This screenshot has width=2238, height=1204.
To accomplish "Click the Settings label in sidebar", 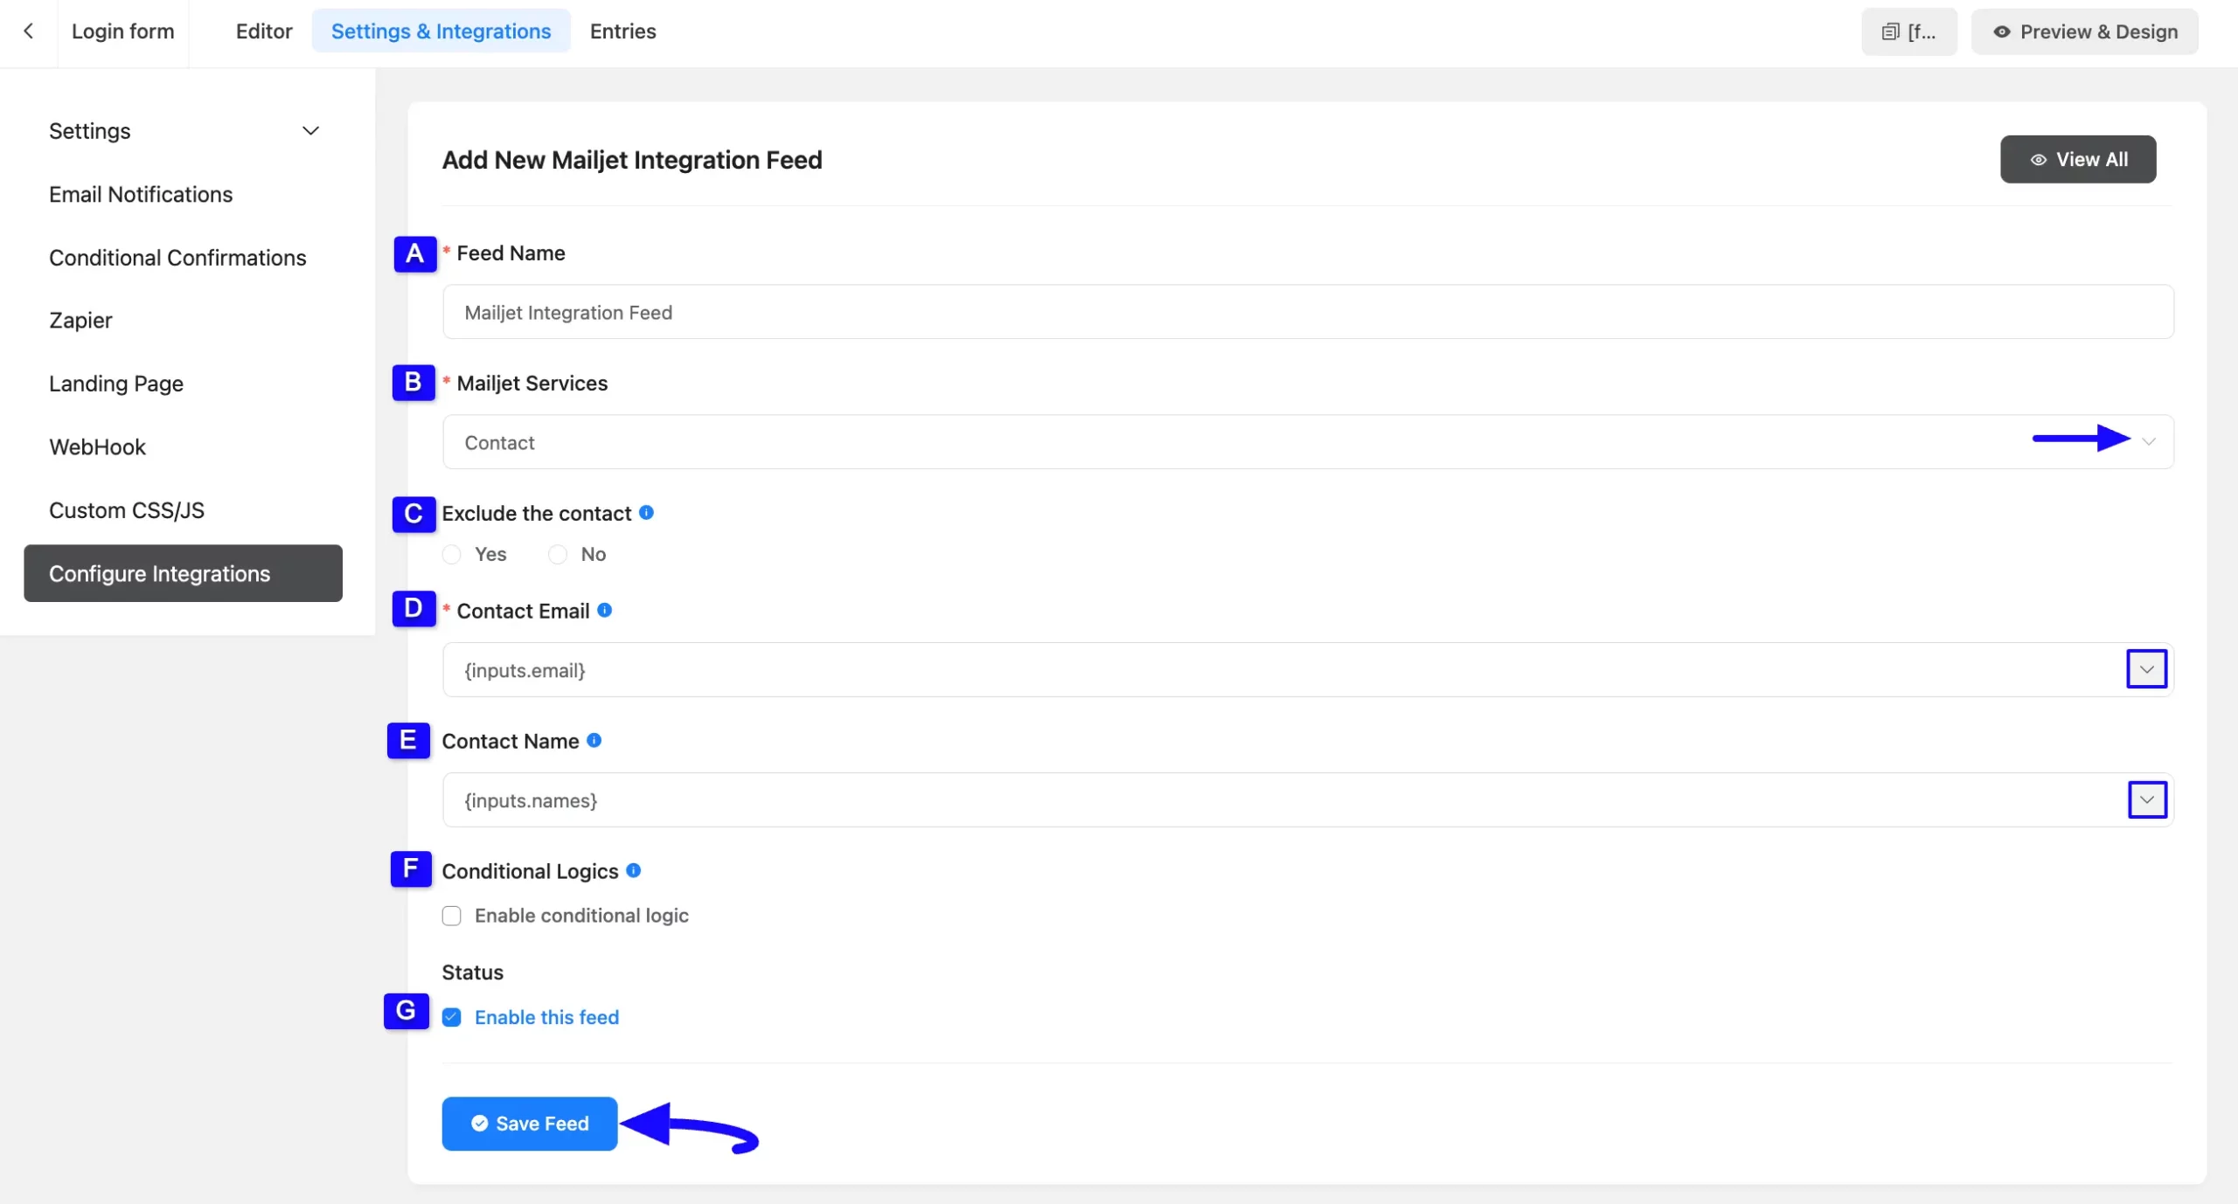I will tap(90, 131).
